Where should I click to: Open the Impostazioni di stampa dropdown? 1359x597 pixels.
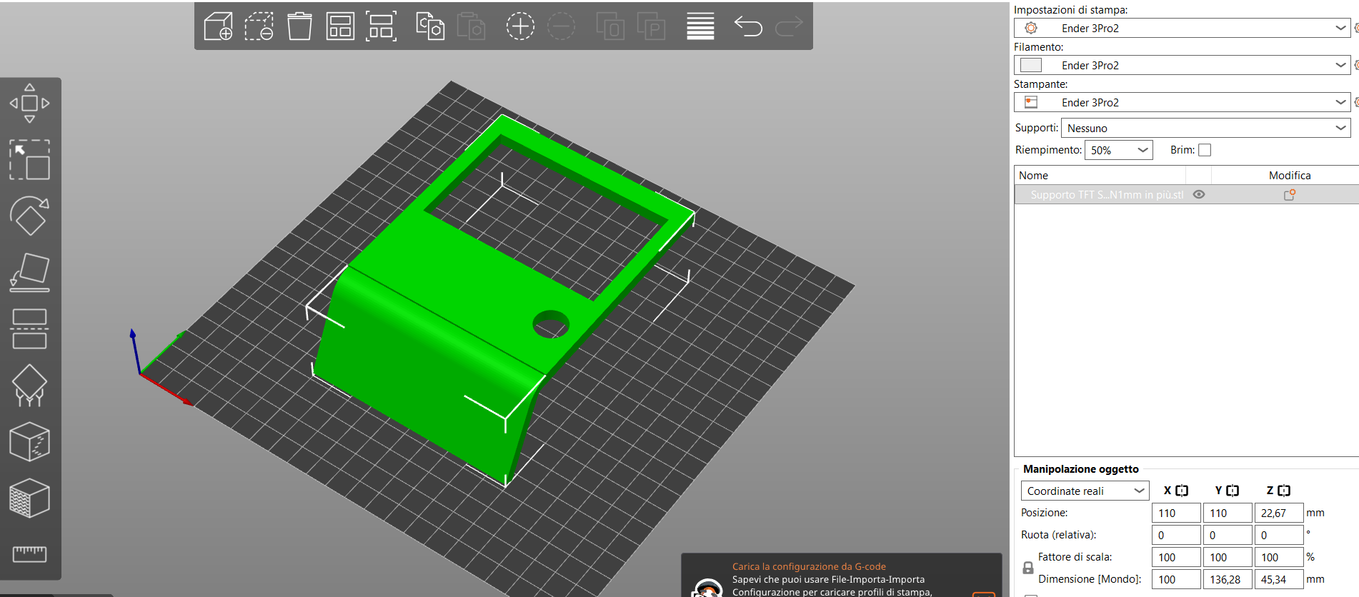[1182, 28]
